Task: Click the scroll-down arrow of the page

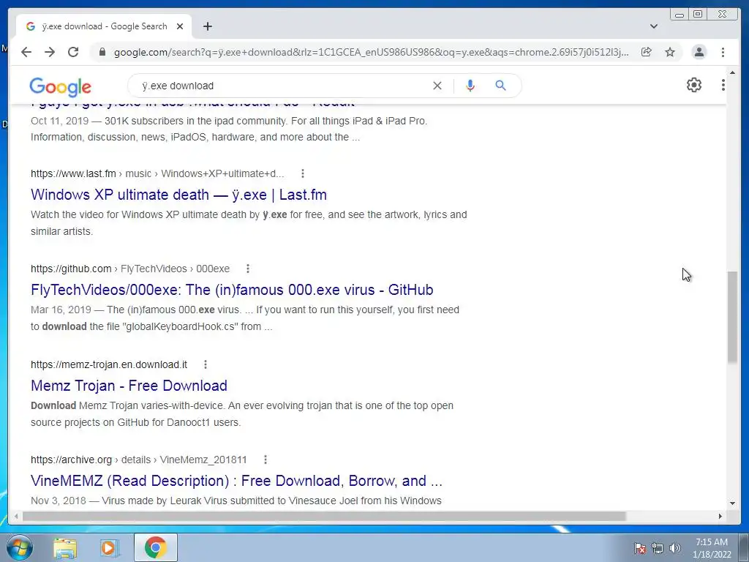Action: point(732,503)
